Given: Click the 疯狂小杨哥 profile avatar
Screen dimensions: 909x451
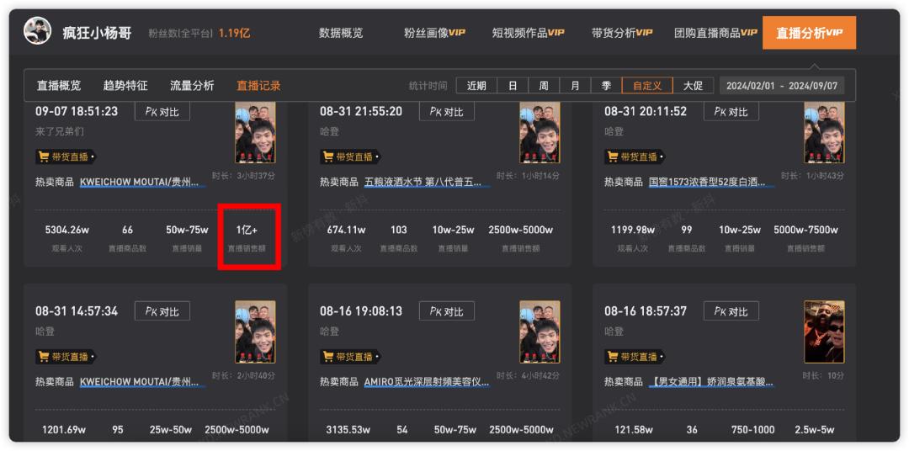Looking at the screenshot, I should (38, 31).
